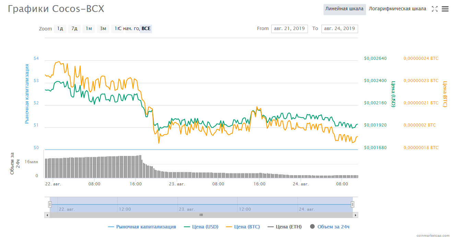Image resolution: width=473 pixels, height=237 pixels.
Task: Toggle Цена (BTC) series in legend
Action: point(243,227)
